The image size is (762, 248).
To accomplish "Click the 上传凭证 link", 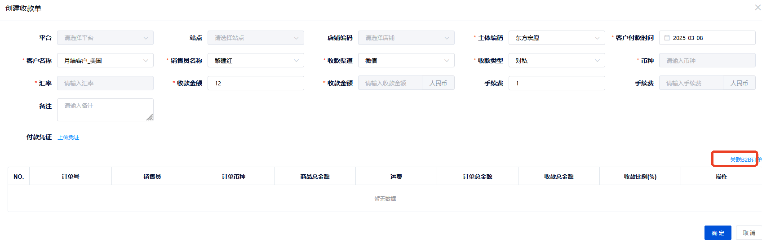I will (x=68, y=137).
